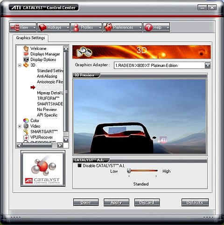224x225 pixels.
Task: Toggle the Disable CATALYST A.I. checkbox
Action: pos(79,166)
